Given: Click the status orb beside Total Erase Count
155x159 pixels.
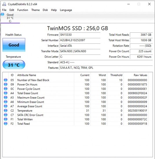Looking at the screenshot, I should click(6, 93).
